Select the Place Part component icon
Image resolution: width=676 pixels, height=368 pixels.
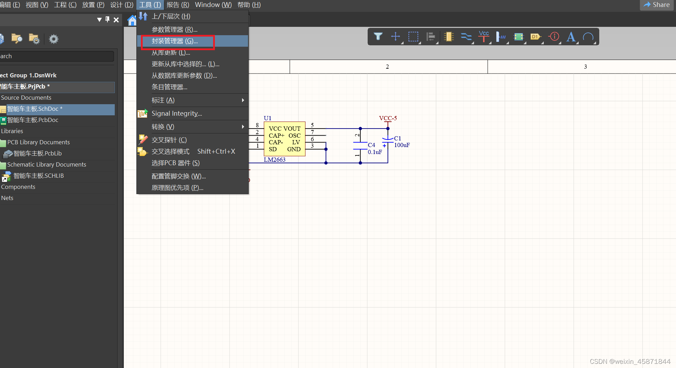[x=449, y=37]
